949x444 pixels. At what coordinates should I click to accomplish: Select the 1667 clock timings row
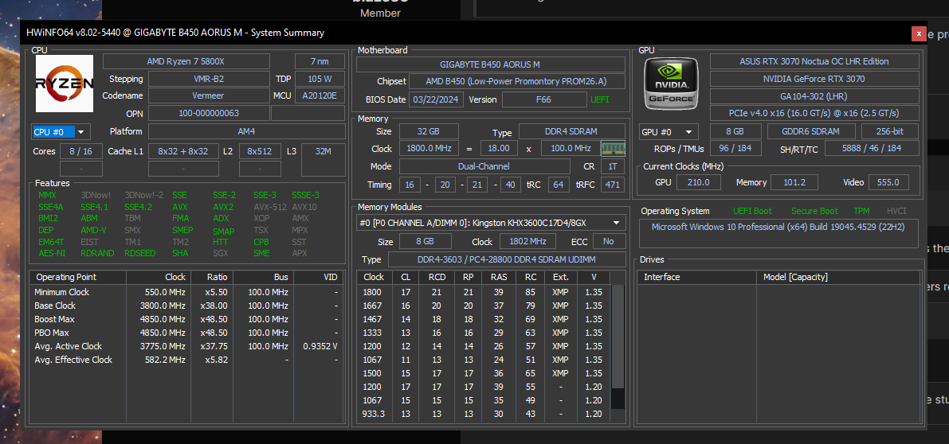[484, 305]
